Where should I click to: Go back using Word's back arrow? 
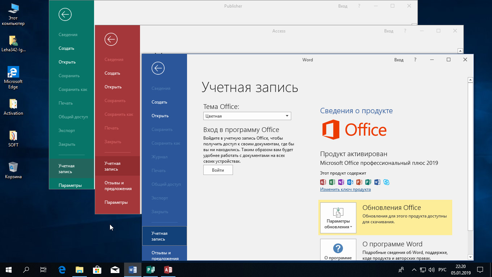click(x=158, y=68)
